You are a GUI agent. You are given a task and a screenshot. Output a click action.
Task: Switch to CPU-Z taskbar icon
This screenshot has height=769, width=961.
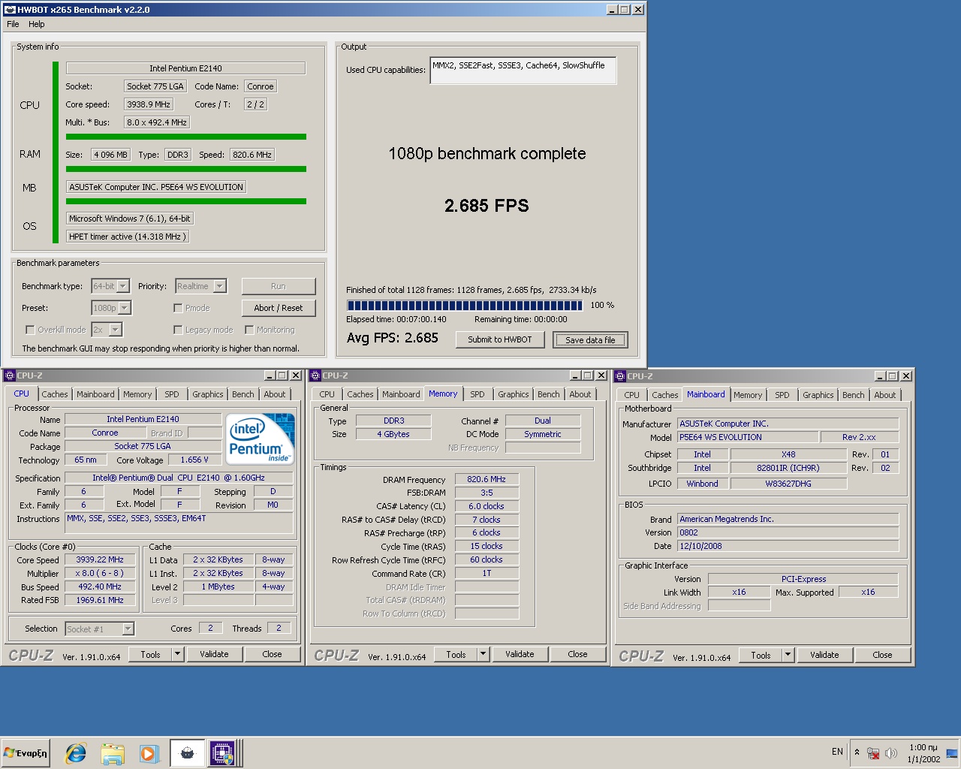tap(223, 752)
